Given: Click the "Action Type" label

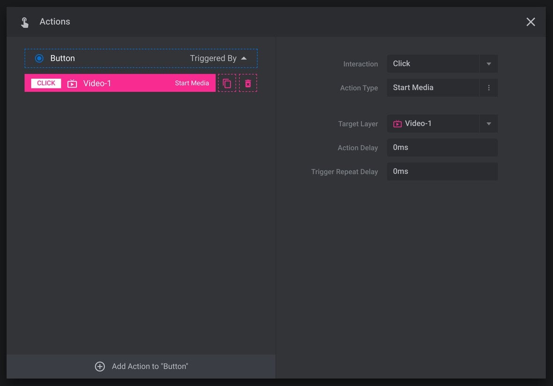Looking at the screenshot, I should [359, 88].
